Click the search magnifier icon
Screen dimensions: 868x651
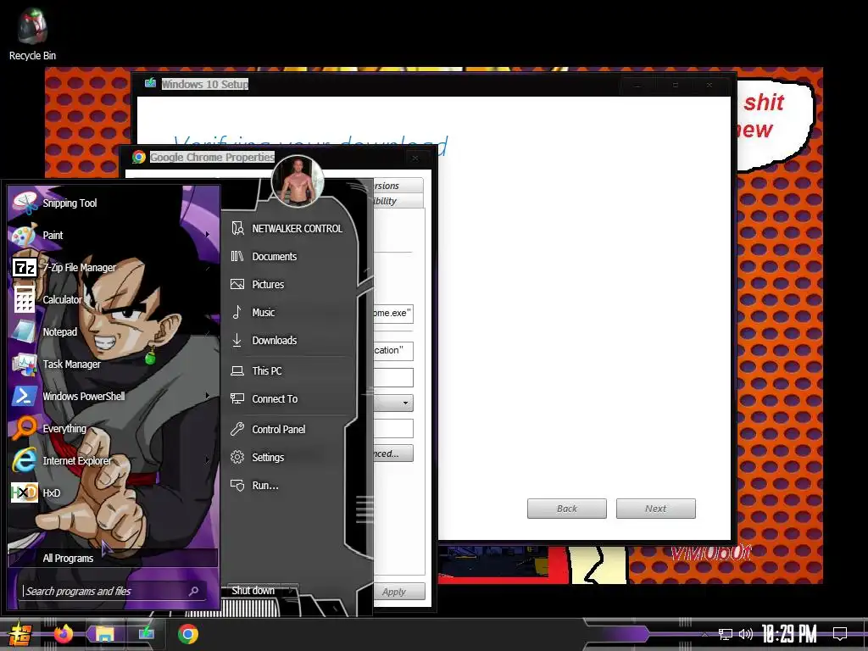point(193,591)
